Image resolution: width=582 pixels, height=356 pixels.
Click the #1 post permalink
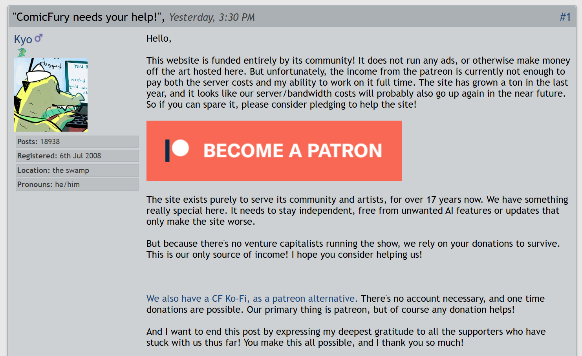565,17
